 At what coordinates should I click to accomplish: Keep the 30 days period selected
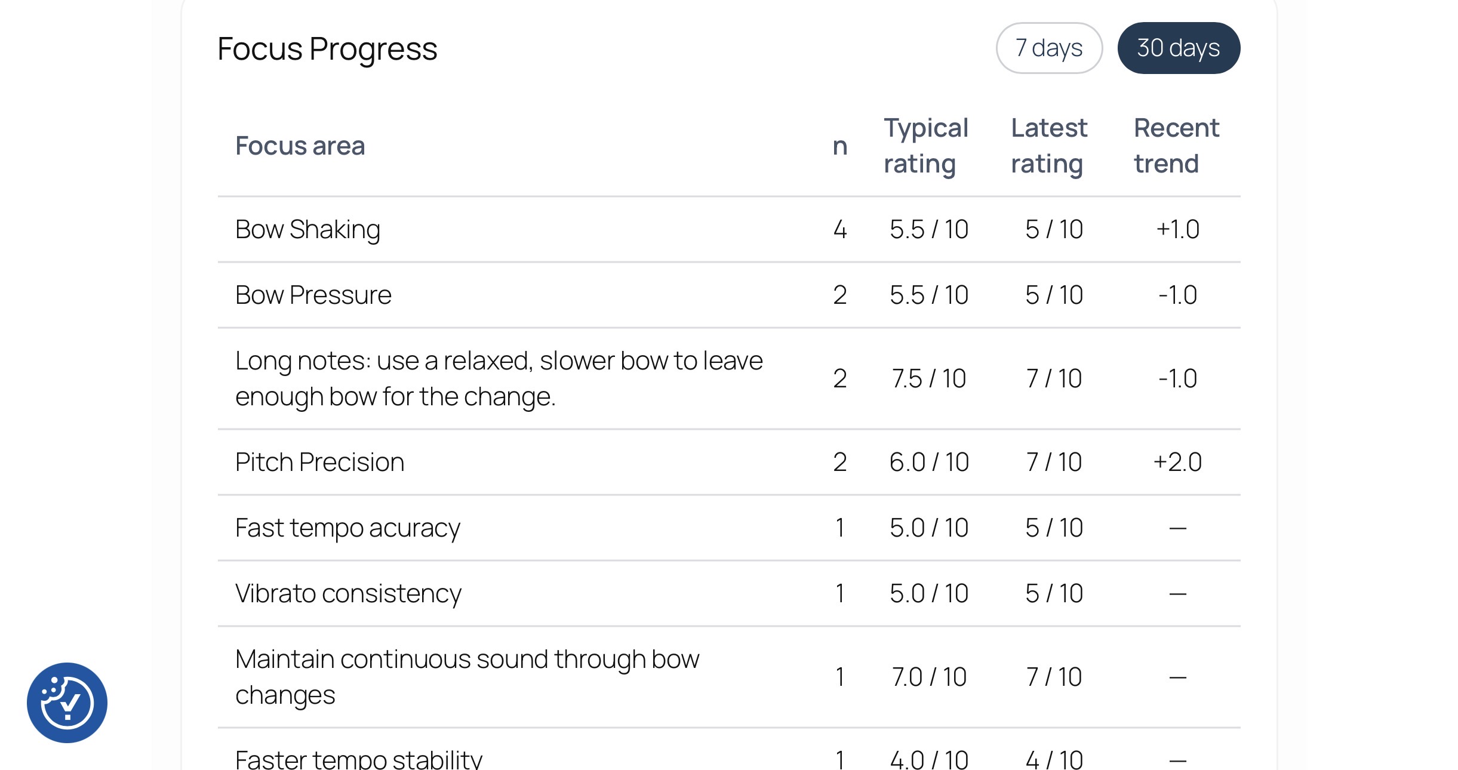point(1178,48)
